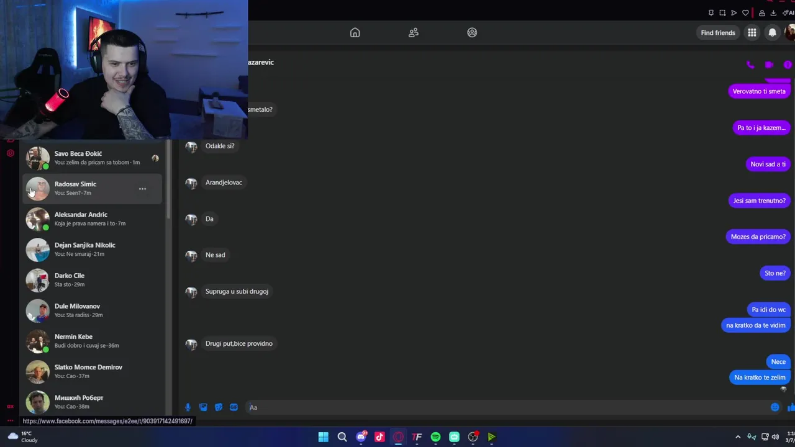Click the chat list scrollbar

pyautogui.click(x=168, y=180)
